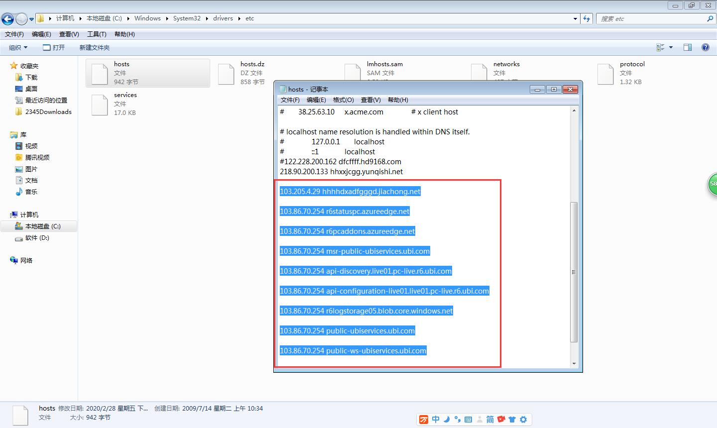Open Notepad 格式(O) menu
Screen dimensions: 717x428
(x=343, y=100)
